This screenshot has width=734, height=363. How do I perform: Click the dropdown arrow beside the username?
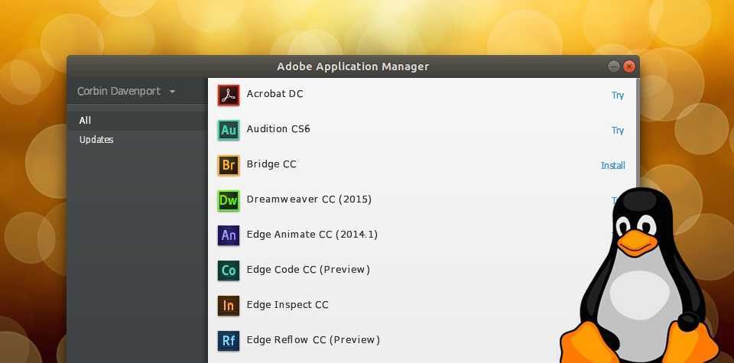[x=172, y=92]
